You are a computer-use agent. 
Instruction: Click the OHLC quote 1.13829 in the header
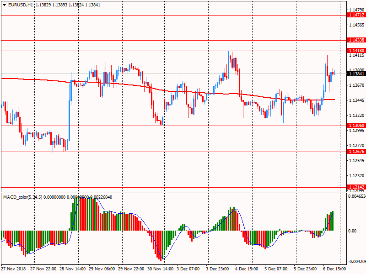(x=43, y=5)
